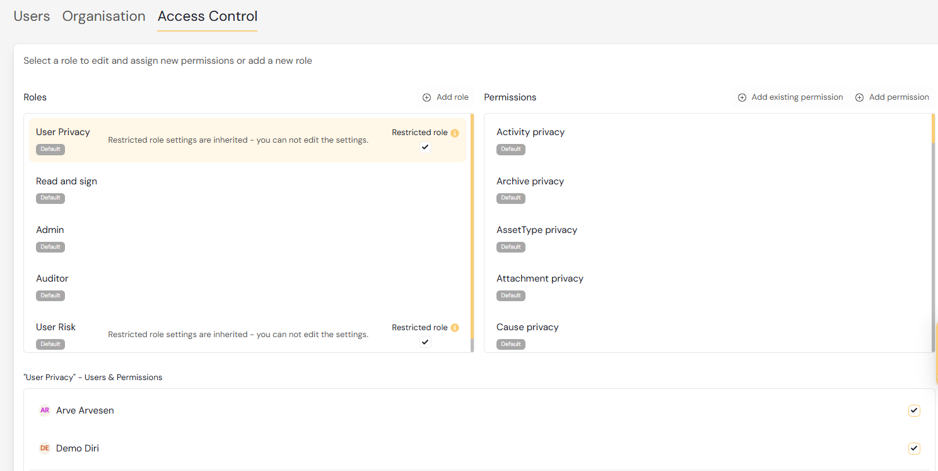Select the Admin role
The image size is (938, 471).
pyautogui.click(x=50, y=230)
